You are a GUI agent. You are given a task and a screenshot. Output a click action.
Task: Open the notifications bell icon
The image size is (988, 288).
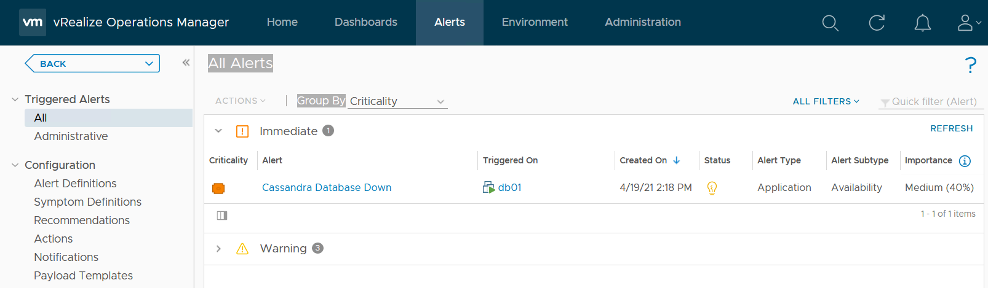coord(922,23)
